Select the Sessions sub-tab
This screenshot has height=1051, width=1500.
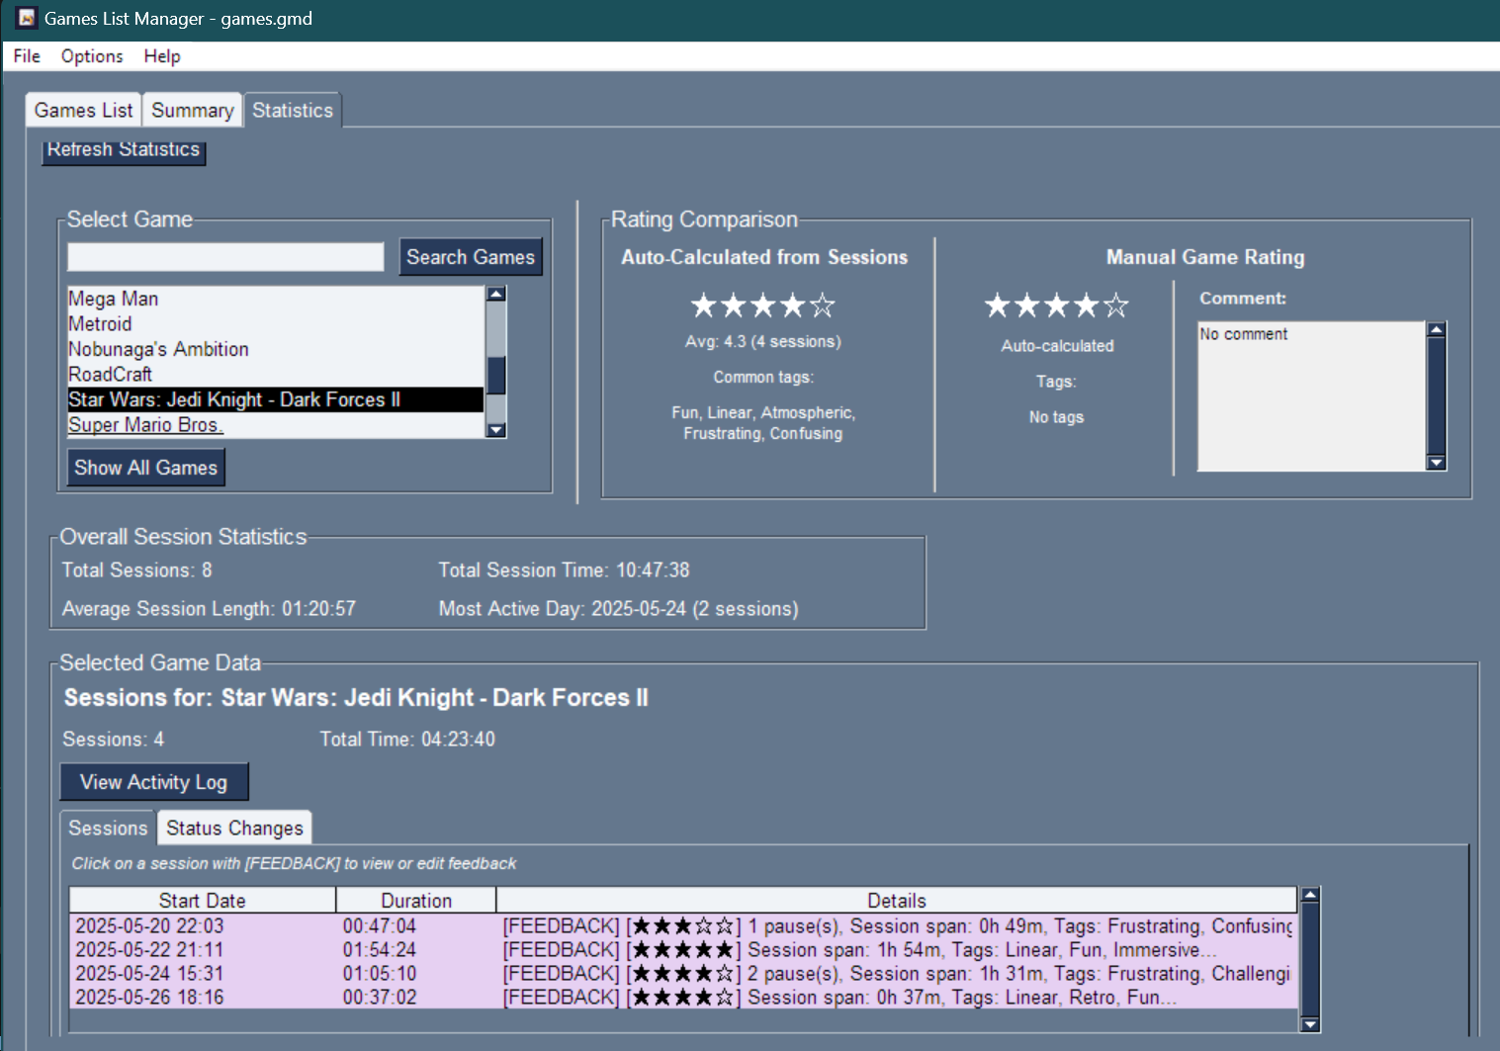point(108,828)
